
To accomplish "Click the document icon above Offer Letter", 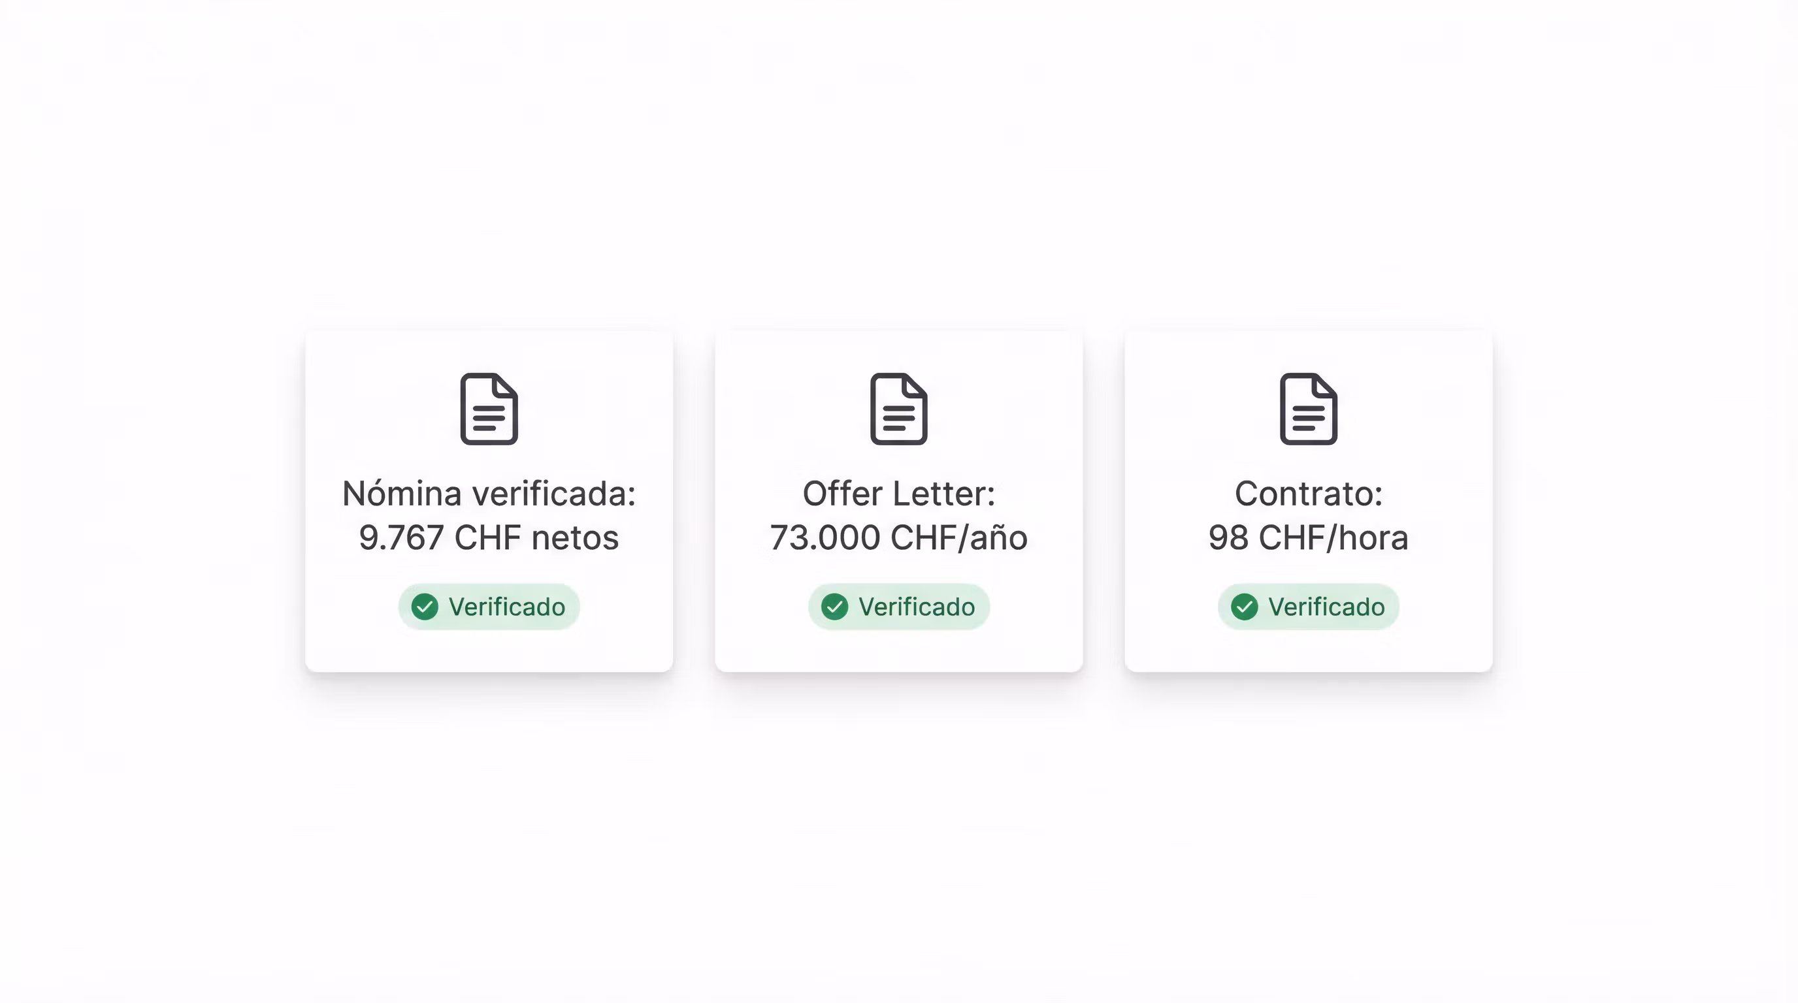I will click(x=898, y=409).
